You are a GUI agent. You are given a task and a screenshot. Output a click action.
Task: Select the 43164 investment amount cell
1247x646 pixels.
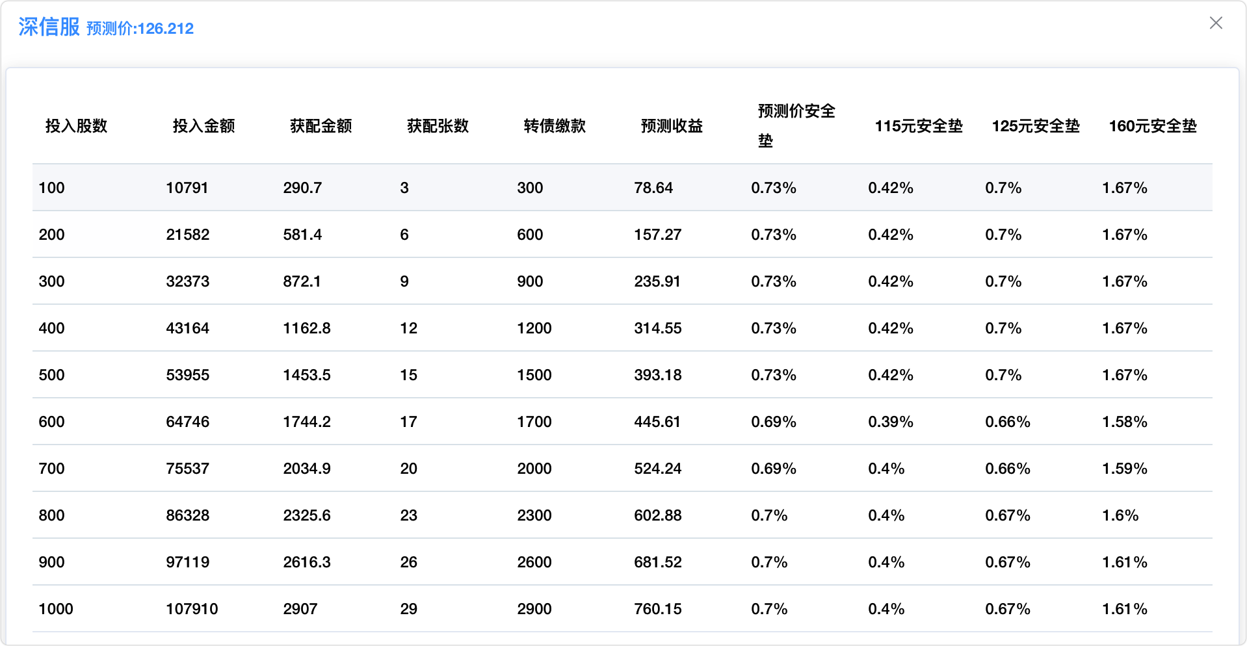click(187, 328)
